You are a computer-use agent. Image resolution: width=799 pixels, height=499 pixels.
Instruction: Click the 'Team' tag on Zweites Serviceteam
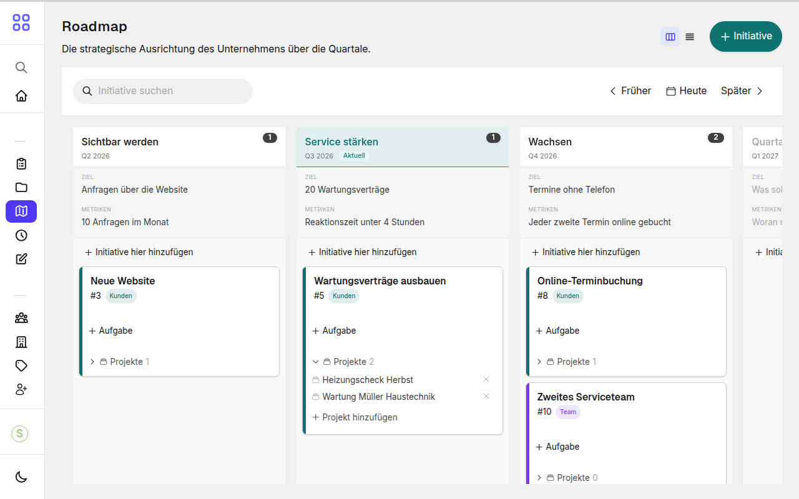[568, 412]
